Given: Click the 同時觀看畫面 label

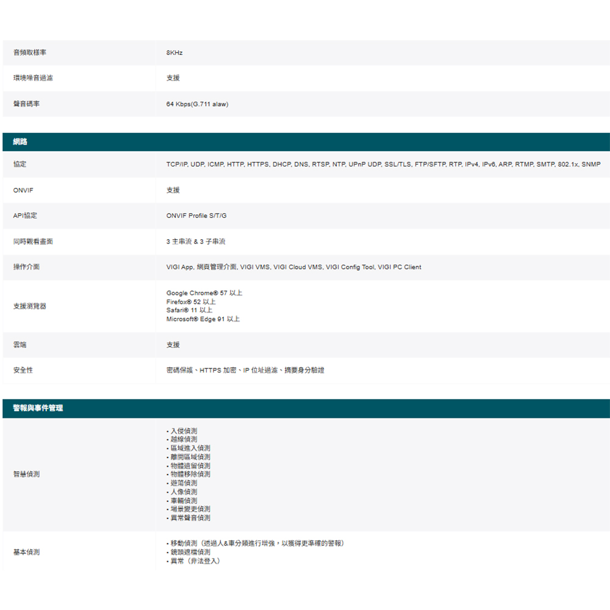Looking at the screenshot, I should tap(33, 242).
